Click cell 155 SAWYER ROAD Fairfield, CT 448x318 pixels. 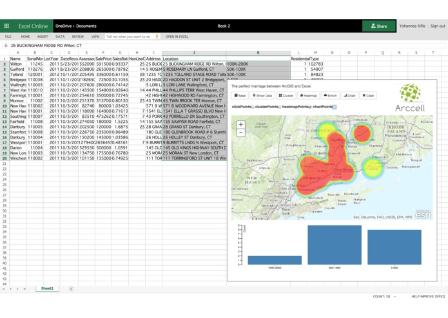(194, 122)
